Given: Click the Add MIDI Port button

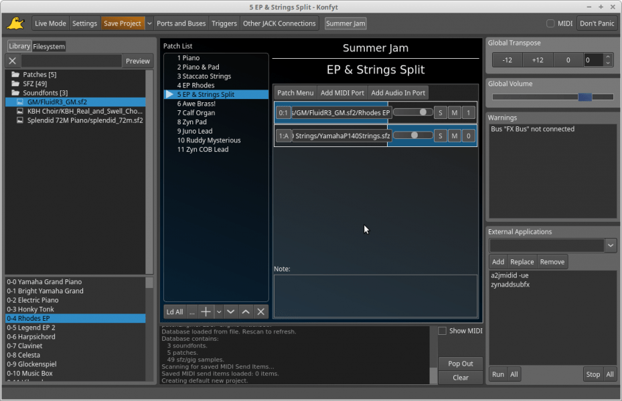Looking at the screenshot, I should 342,93.
